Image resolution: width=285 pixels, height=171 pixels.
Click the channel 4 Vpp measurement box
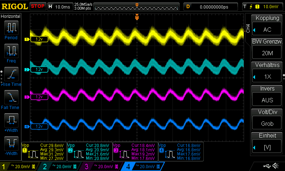tap(181, 151)
